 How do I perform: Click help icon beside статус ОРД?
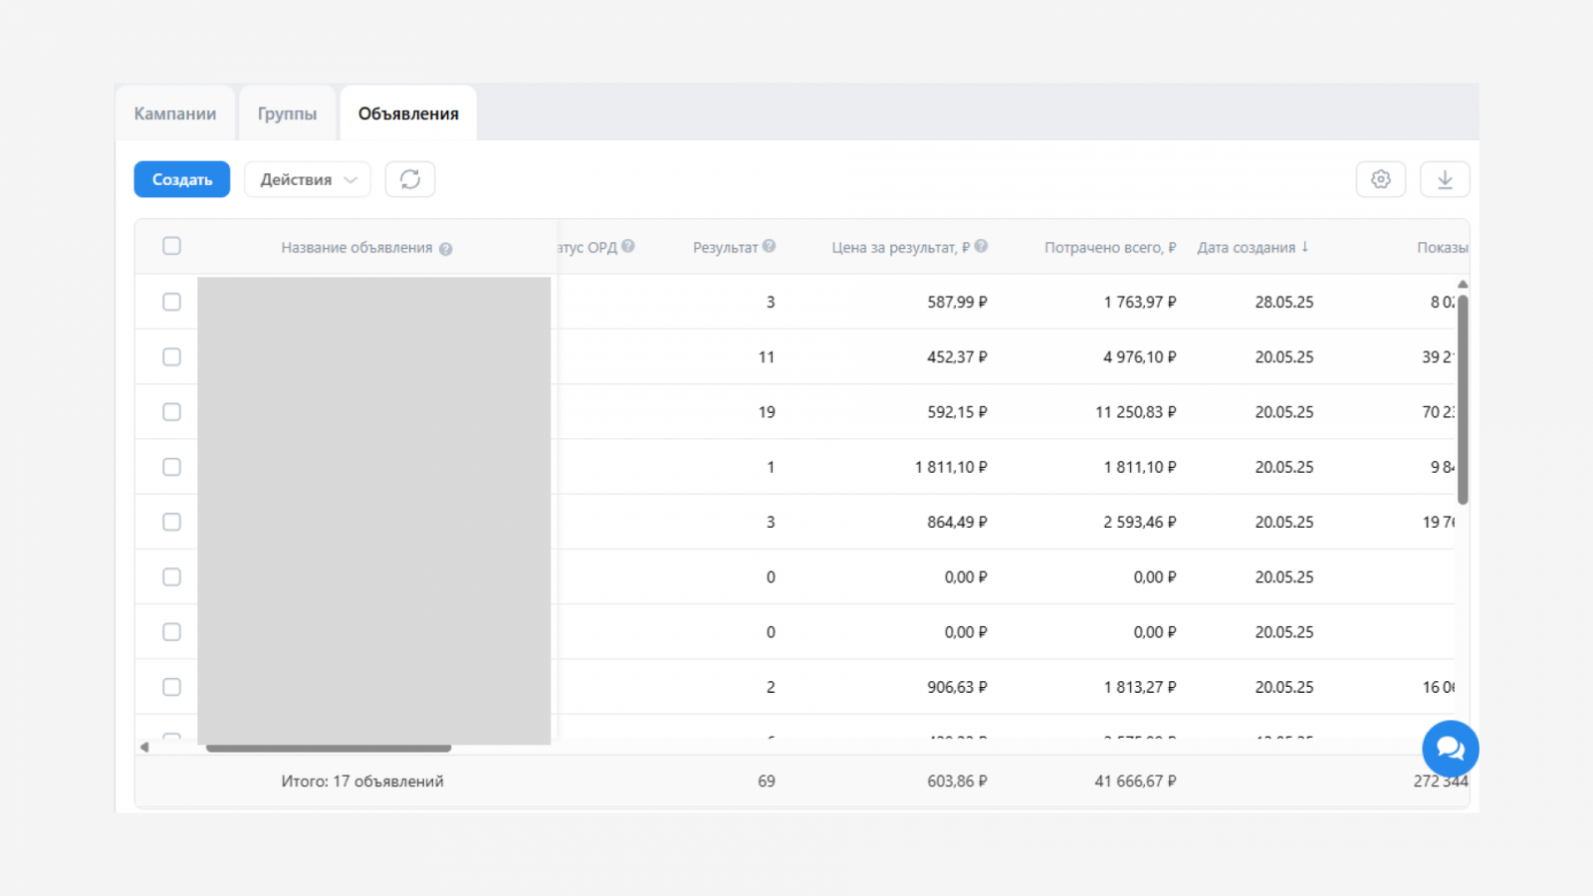click(628, 247)
